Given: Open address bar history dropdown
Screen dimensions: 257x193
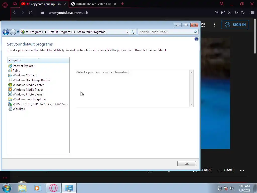Looking at the screenshot, I should pyautogui.click(x=127, y=32).
